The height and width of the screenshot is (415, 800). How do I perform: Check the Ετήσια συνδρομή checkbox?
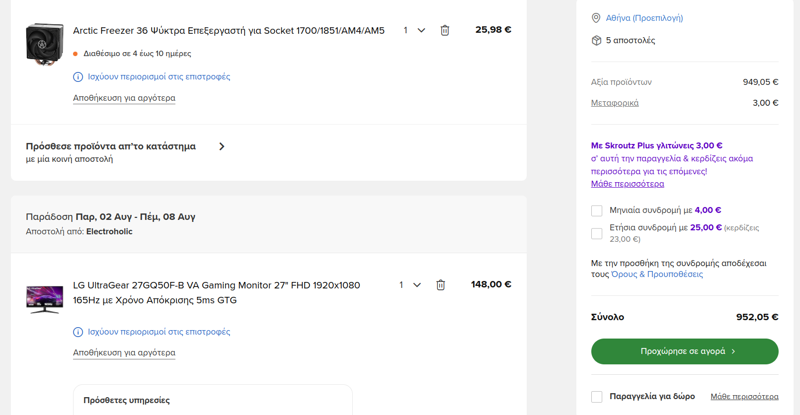pyautogui.click(x=597, y=234)
